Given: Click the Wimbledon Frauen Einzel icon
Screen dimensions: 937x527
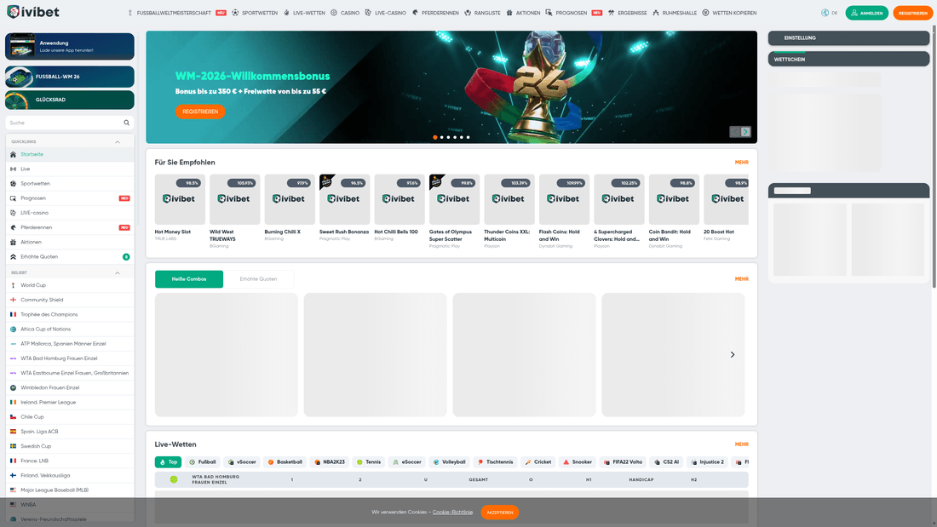Looking at the screenshot, I should click(13, 387).
